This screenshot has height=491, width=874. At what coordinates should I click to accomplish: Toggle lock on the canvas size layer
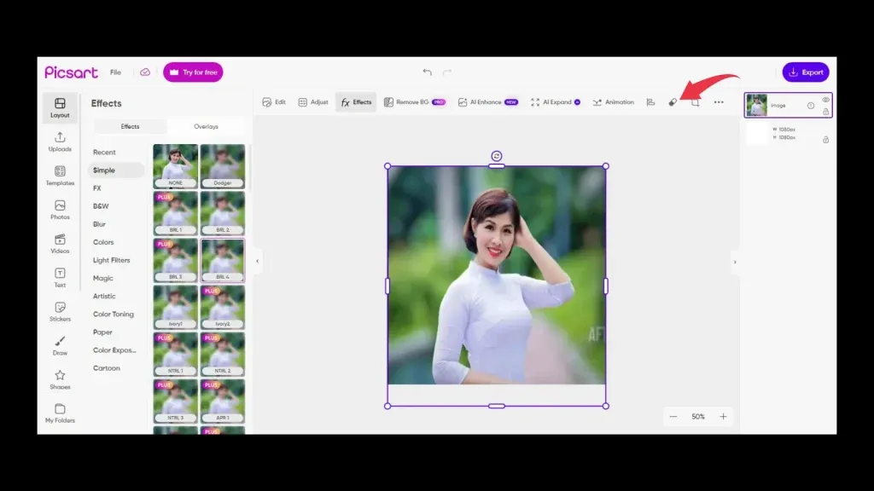coord(826,139)
